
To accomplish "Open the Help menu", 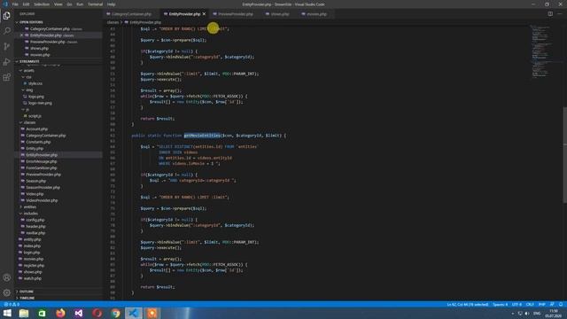I will click(x=111, y=4).
